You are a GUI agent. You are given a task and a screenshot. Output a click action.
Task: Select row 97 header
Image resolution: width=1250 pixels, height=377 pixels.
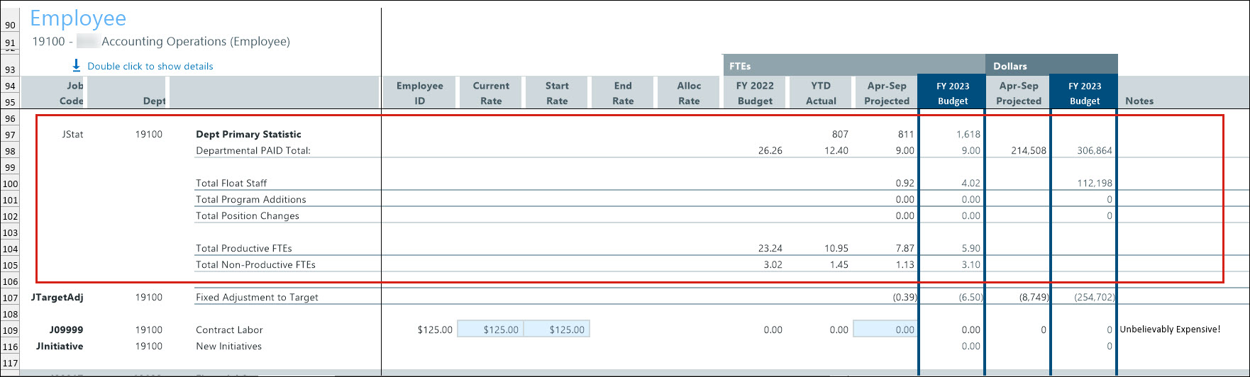click(10, 135)
